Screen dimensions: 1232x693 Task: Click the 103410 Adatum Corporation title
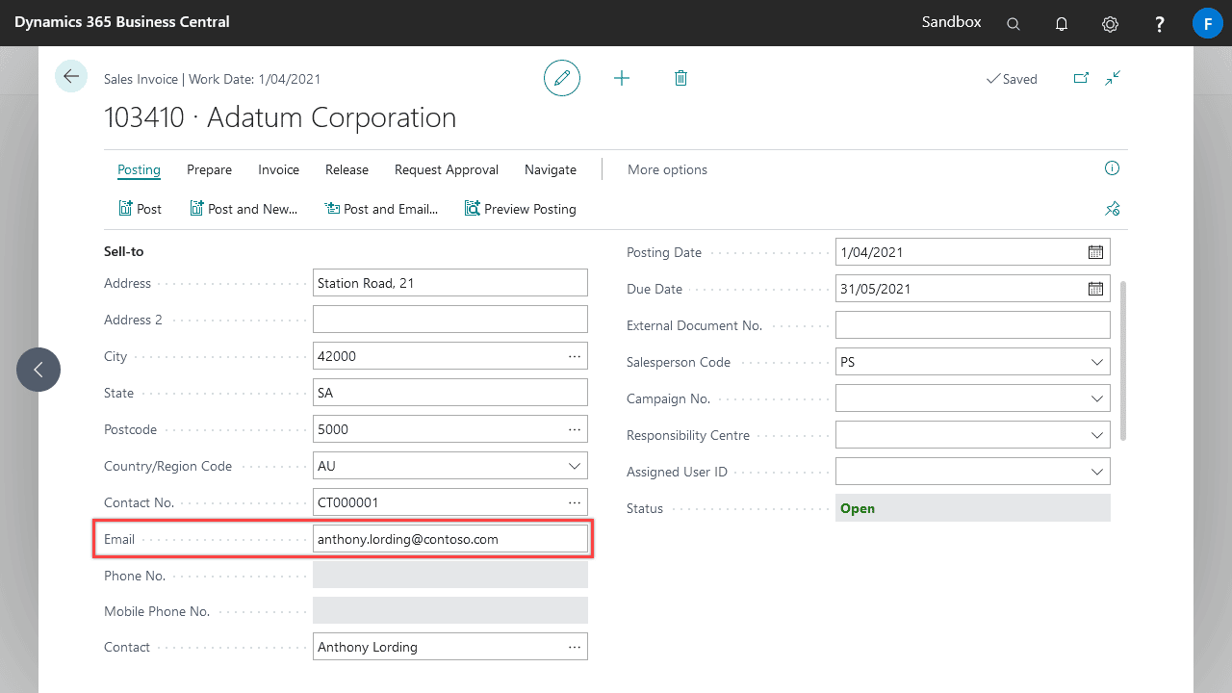point(280,117)
